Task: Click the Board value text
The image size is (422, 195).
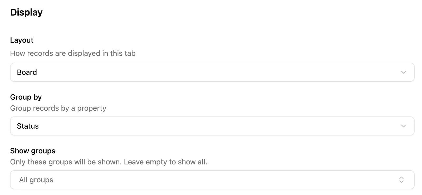Action: point(27,72)
